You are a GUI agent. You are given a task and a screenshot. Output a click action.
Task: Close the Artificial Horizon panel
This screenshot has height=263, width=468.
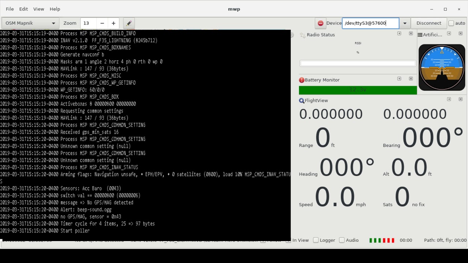[x=460, y=33]
